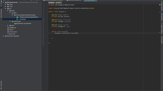
Task: Click the test folder icon
Action: coord(10,26)
